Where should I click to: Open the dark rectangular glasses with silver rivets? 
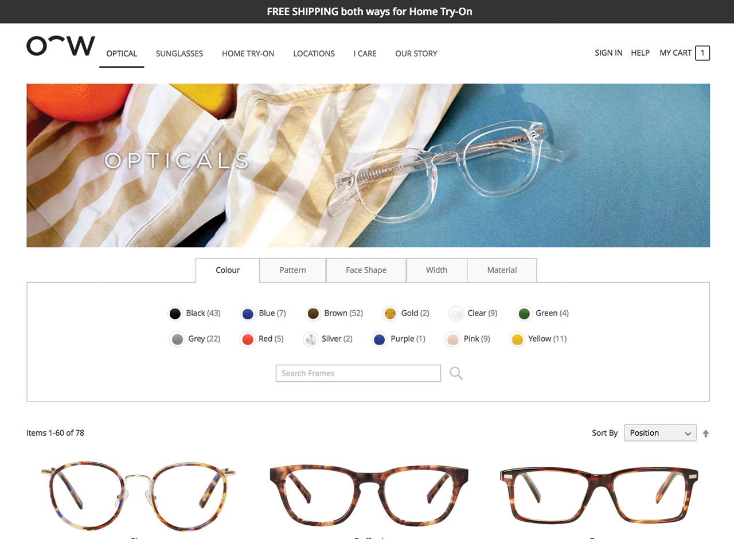[x=599, y=497]
